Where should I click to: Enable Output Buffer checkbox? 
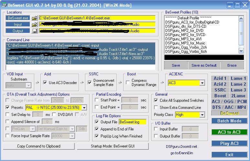point(156,136)
